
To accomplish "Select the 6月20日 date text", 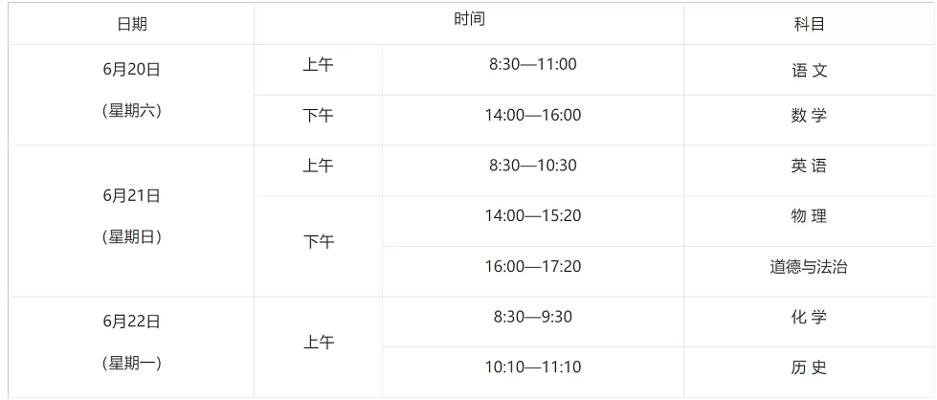I will (x=132, y=69).
